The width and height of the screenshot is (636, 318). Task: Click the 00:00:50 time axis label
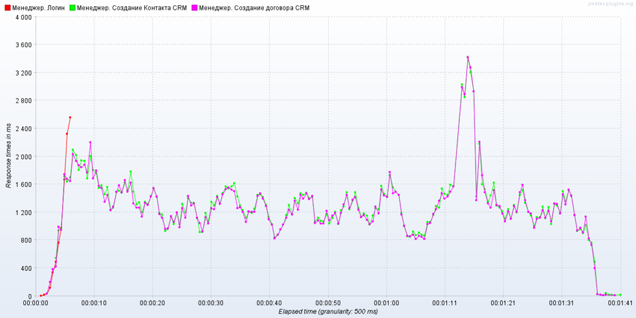click(328, 302)
